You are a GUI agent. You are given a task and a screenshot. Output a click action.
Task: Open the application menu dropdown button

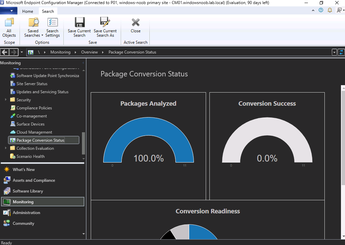(8, 10)
